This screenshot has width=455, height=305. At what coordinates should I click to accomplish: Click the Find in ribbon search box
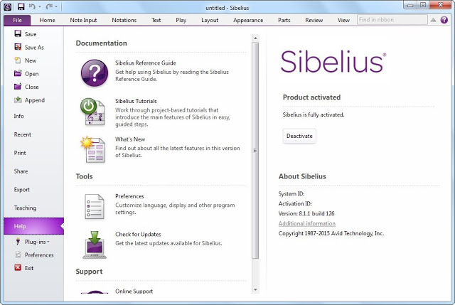(x=392, y=20)
